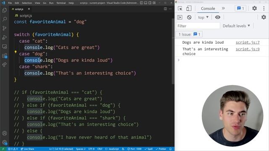Open the Go menu

[45, 3]
